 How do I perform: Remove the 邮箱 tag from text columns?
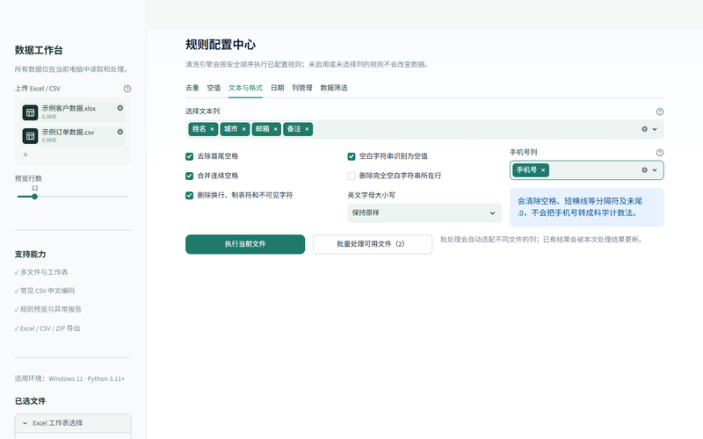click(276, 129)
